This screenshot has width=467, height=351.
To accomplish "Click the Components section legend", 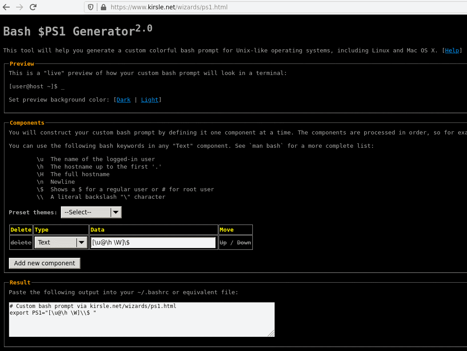I will 27,123.
